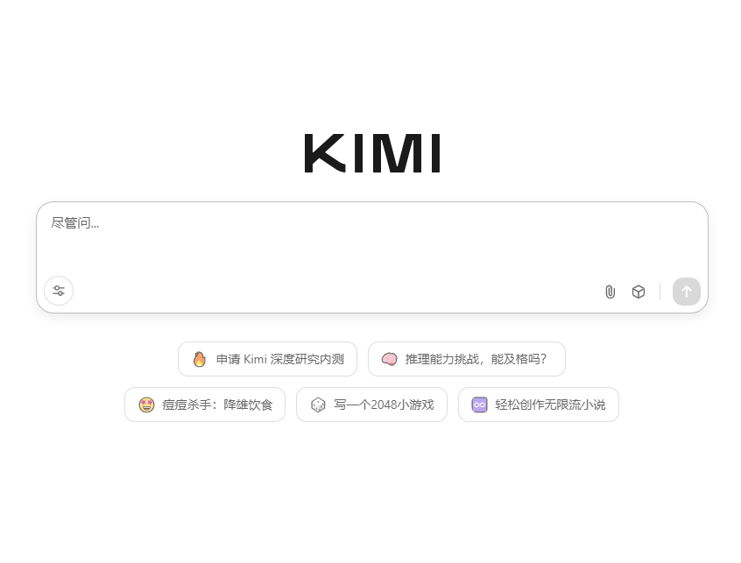Click the paperclip attachment icon
741x563 pixels.
pos(610,292)
